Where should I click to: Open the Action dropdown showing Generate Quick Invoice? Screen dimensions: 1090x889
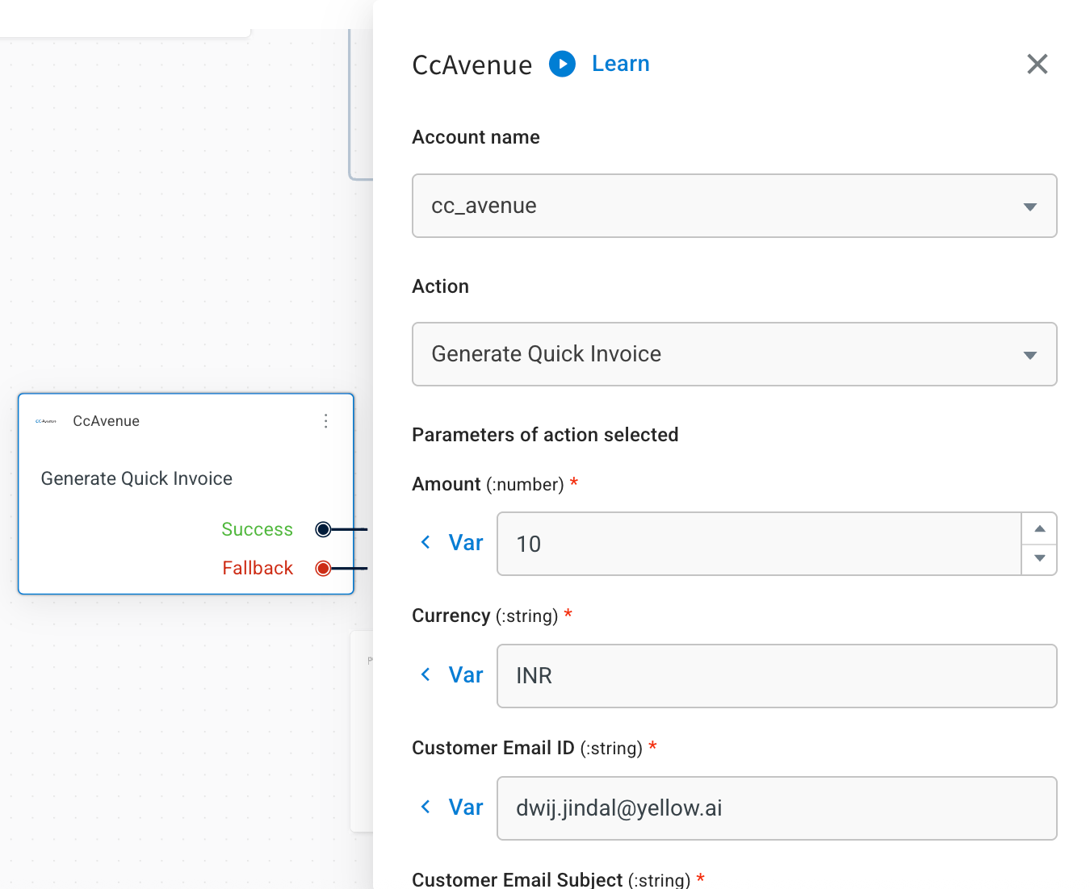pyautogui.click(x=735, y=354)
